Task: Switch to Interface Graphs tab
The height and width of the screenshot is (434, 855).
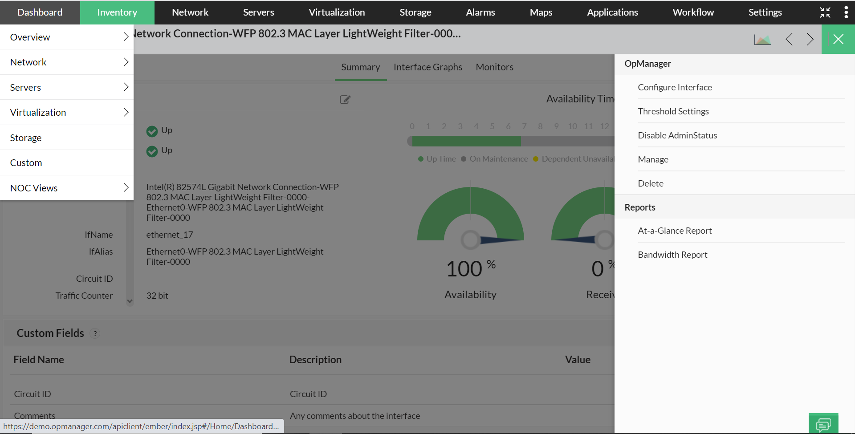Action: click(x=428, y=67)
